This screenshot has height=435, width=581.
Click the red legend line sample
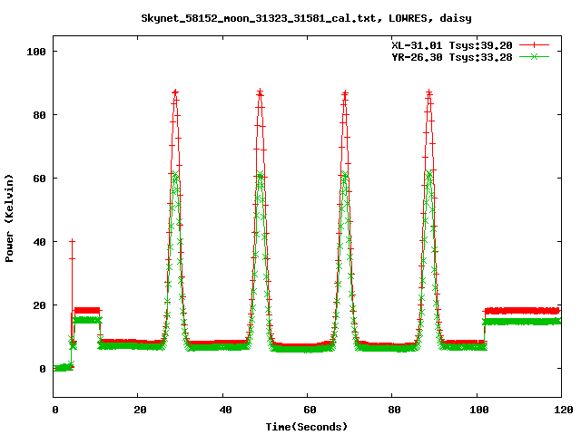[534, 45]
